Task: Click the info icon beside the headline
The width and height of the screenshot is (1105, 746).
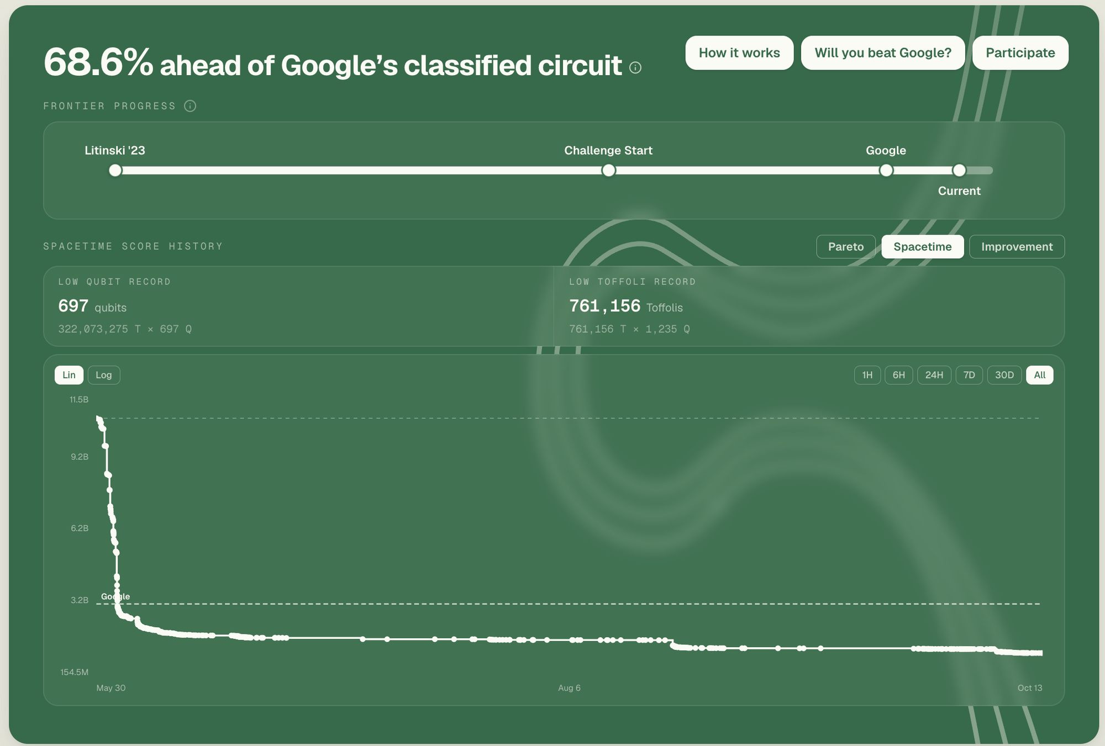Action: tap(635, 68)
